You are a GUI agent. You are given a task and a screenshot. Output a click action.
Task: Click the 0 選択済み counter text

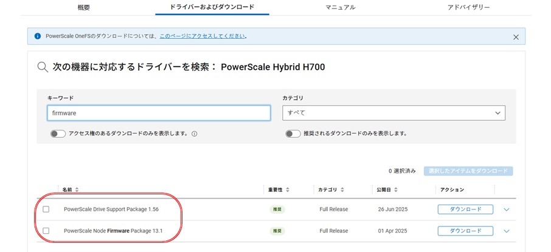click(x=402, y=171)
